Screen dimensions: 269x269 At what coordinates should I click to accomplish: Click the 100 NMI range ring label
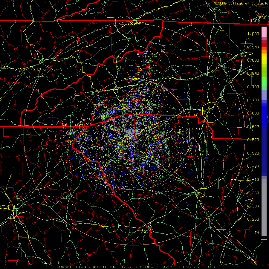pos(134,24)
